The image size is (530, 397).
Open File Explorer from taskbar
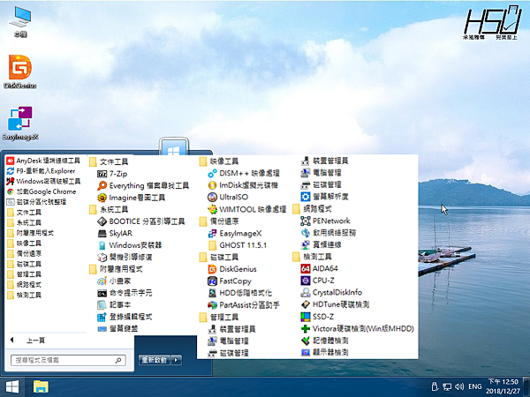tap(41, 387)
